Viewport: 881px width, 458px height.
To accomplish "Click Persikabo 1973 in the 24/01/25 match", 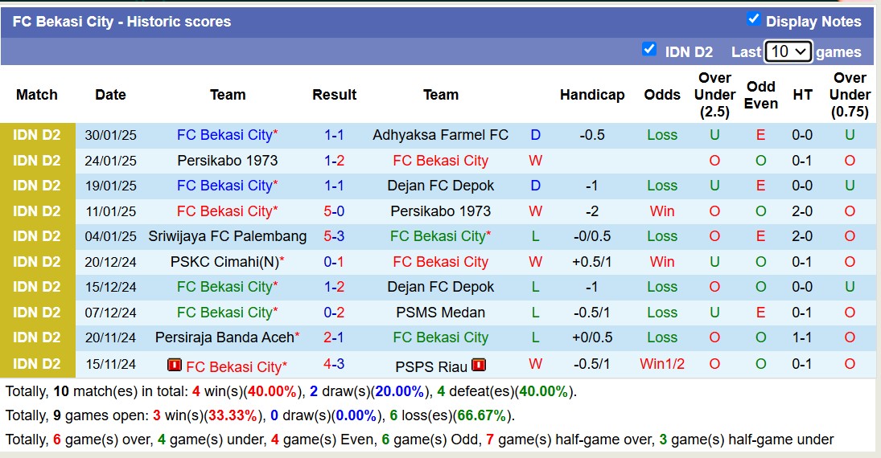I will (x=227, y=161).
